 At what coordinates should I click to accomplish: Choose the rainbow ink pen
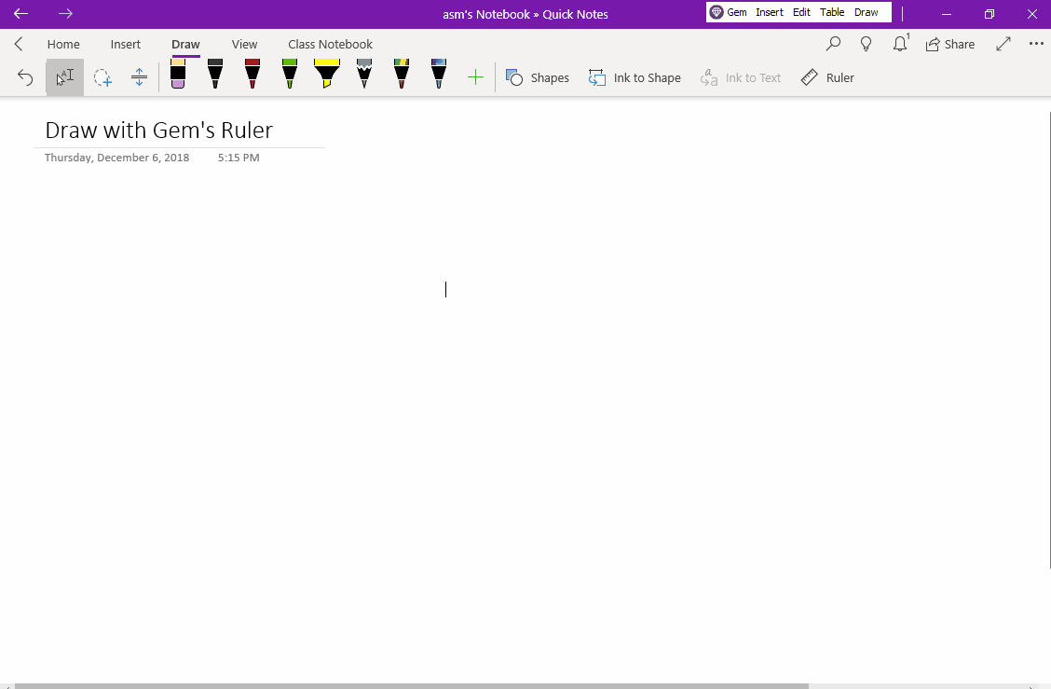(402, 74)
